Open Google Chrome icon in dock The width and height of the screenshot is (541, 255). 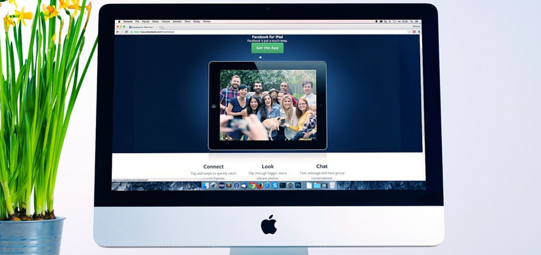(x=252, y=186)
